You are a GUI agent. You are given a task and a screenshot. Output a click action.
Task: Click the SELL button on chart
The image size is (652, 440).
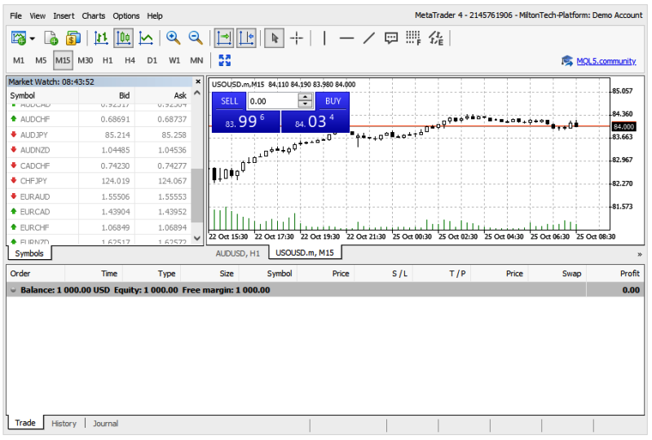tap(230, 101)
